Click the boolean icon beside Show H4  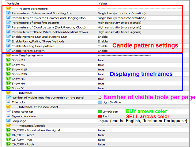coord(8,84)
